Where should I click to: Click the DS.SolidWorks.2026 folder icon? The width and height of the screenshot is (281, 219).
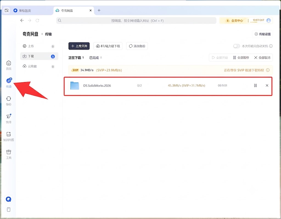click(x=75, y=86)
